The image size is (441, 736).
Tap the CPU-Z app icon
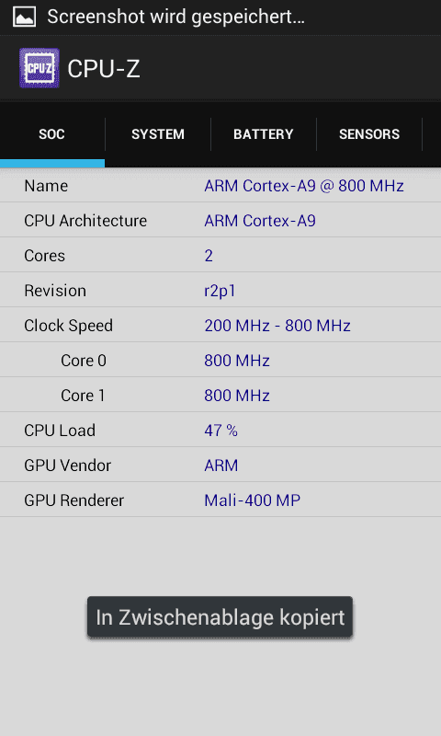tap(40, 68)
